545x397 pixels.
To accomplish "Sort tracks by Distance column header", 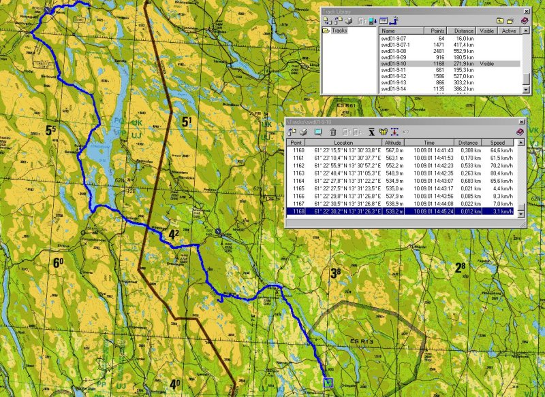I will 463,31.
